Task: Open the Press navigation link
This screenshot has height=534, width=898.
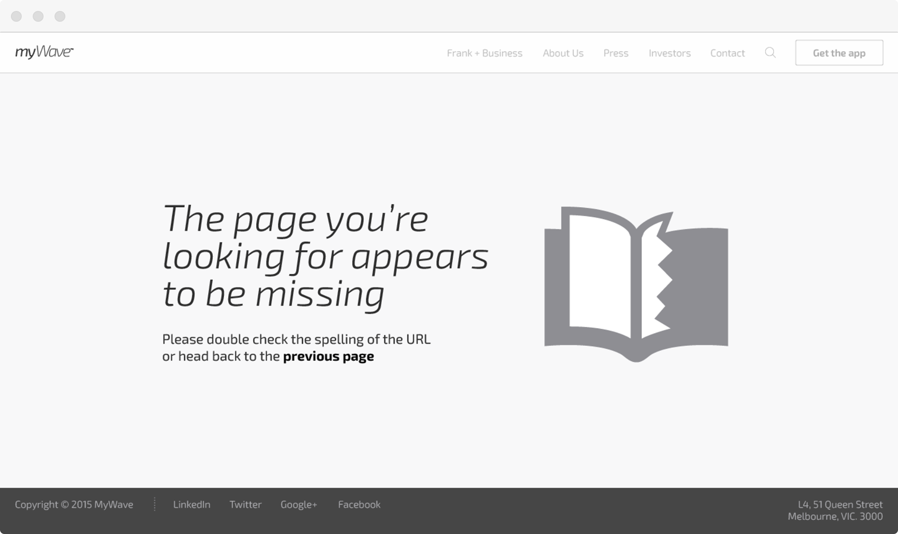Action: point(616,53)
